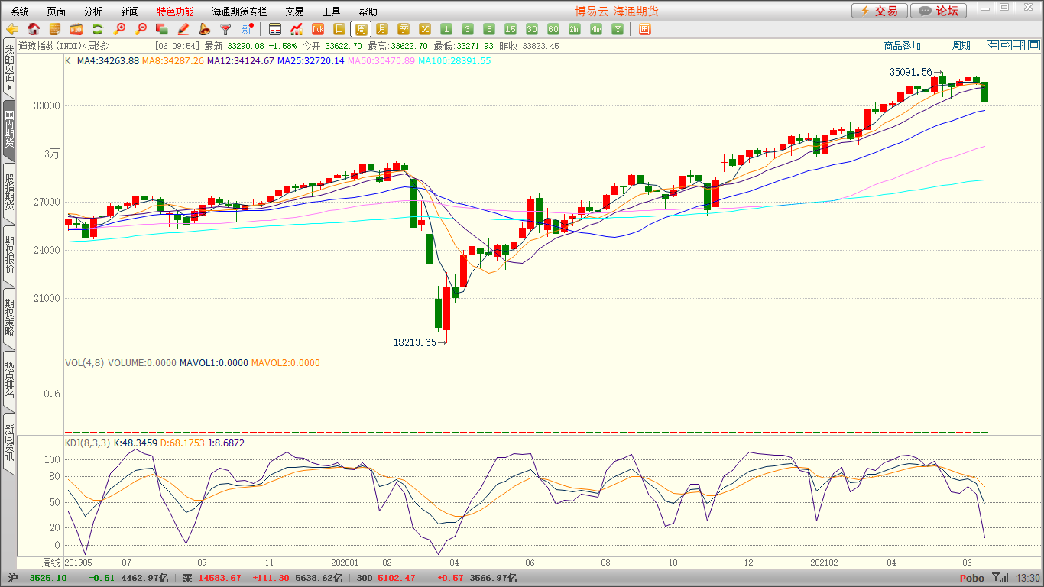This screenshot has height=587, width=1044.
Task: Select the weekly 周 period
Action: coord(361,29)
